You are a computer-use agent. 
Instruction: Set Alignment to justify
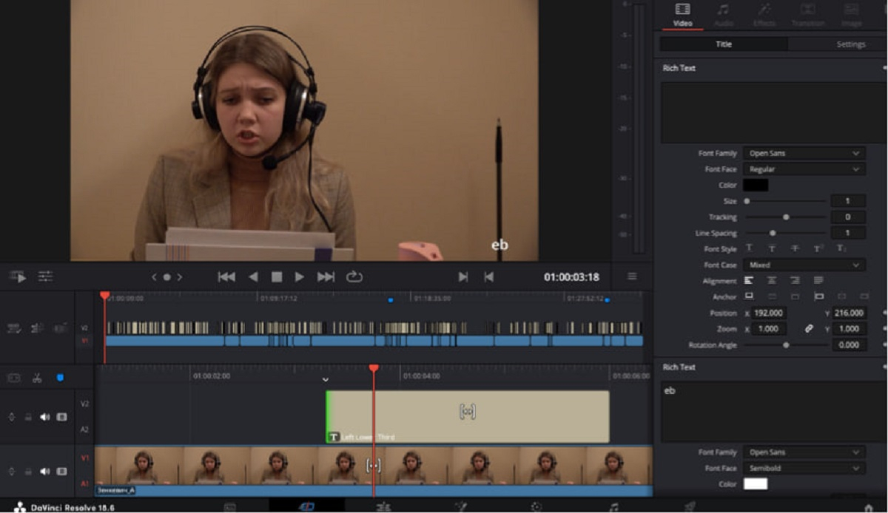(818, 281)
